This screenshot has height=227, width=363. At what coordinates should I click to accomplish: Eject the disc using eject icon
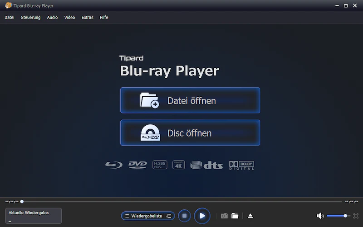[x=250, y=216]
